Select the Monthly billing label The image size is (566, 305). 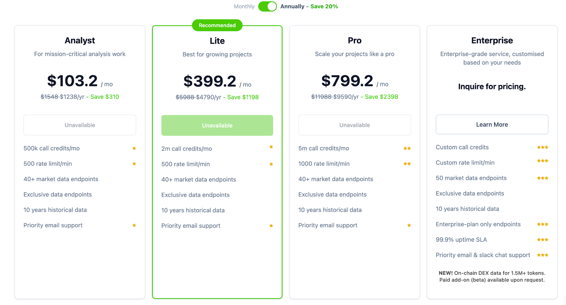click(244, 6)
